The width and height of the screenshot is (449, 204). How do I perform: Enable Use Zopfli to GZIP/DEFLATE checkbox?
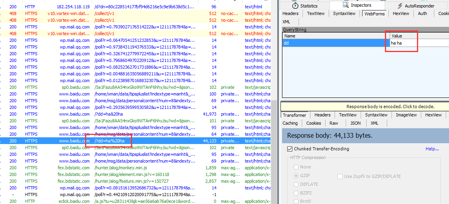[340, 176]
